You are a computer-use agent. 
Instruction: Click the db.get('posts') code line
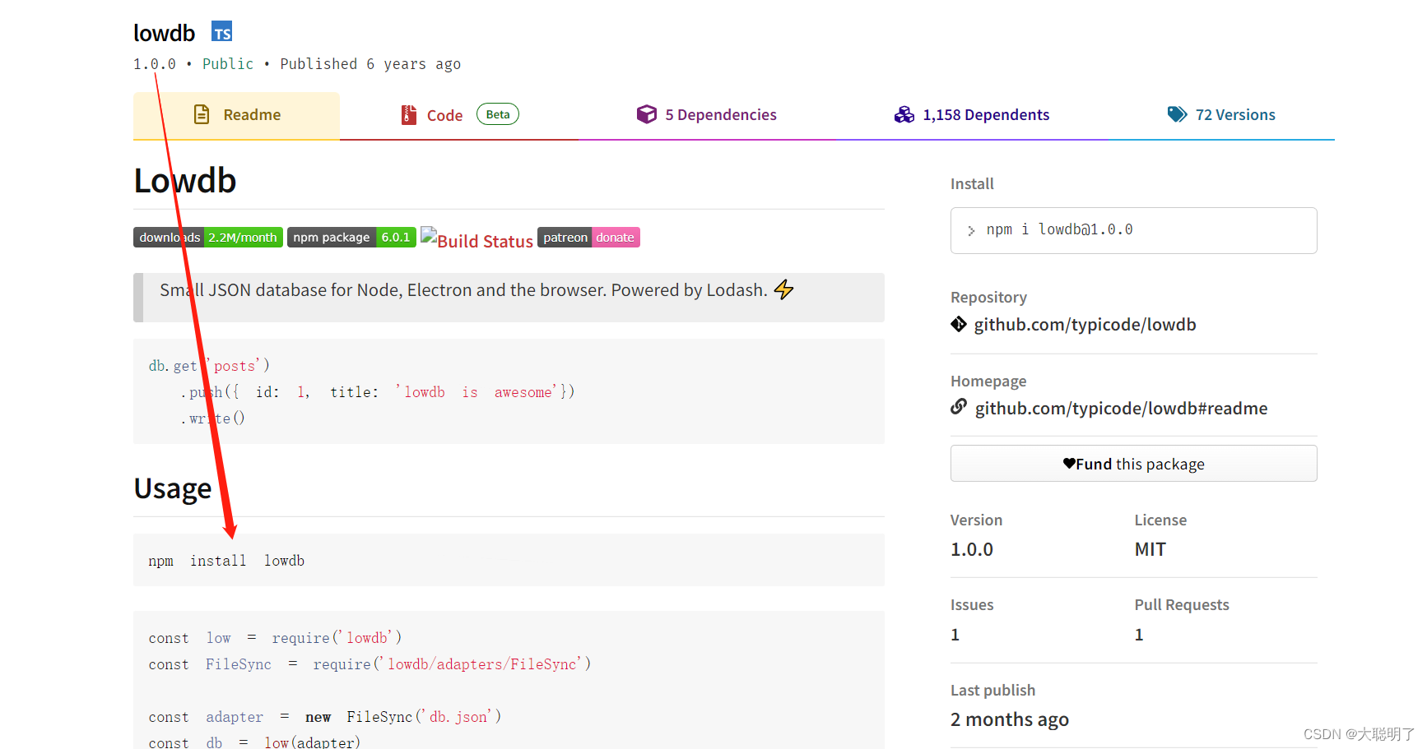(209, 366)
